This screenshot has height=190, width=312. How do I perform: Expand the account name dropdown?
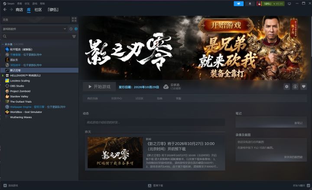coord(273,3)
